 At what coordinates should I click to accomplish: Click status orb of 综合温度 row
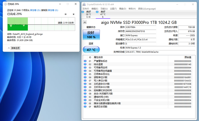coord(85,64)
